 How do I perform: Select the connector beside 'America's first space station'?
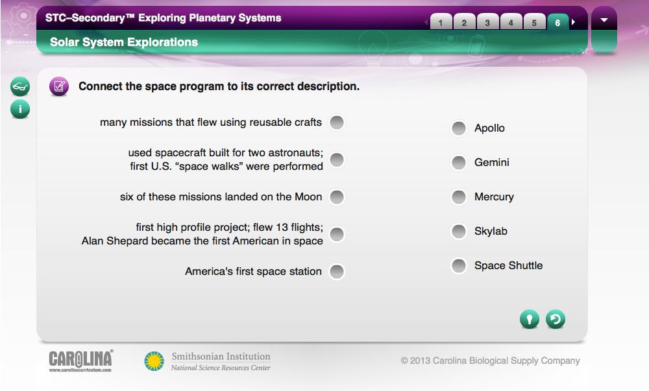pos(337,272)
